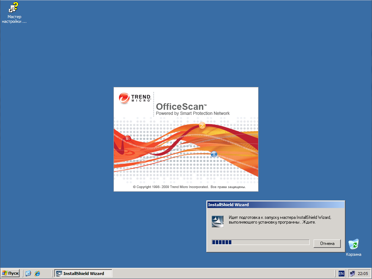Click the show desktop quick launch icon
372x279 pixels.
tap(28, 274)
